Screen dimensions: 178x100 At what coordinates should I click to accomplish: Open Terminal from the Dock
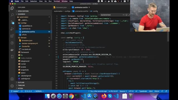click(77, 96)
